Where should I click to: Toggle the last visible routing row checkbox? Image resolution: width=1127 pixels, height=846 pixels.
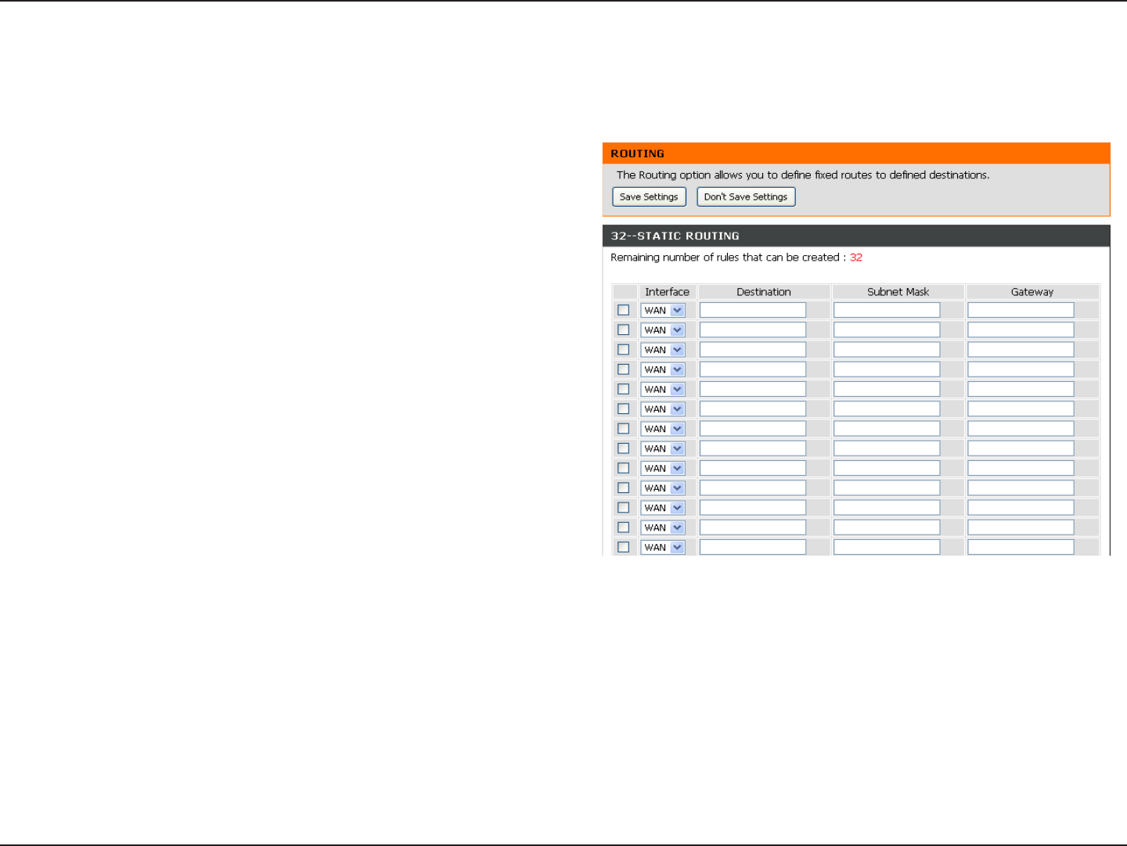point(623,547)
